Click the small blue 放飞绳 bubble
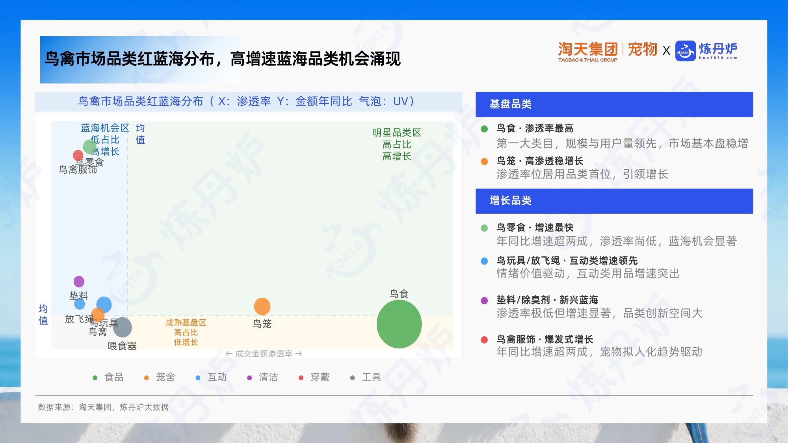This screenshot has width=788, height=443. pos(80,304)
